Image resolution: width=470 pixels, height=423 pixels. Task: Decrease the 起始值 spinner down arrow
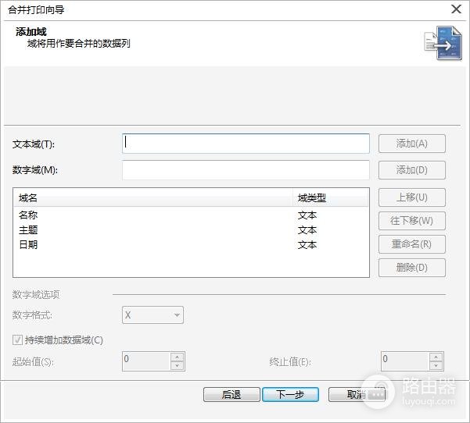coord(178,365)
